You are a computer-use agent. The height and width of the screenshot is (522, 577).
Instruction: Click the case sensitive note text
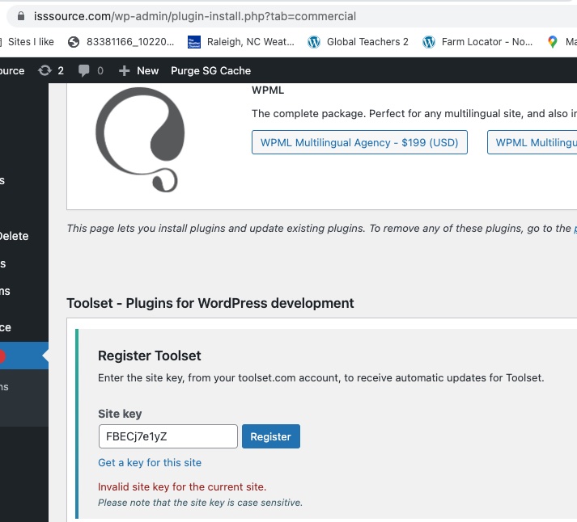200,502
